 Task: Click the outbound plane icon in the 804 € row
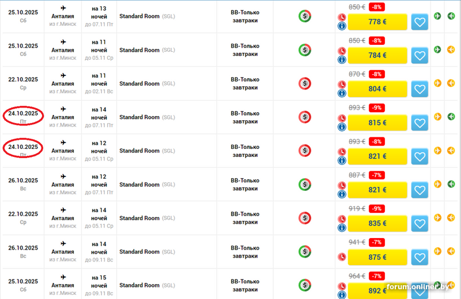tap(437, 83)
